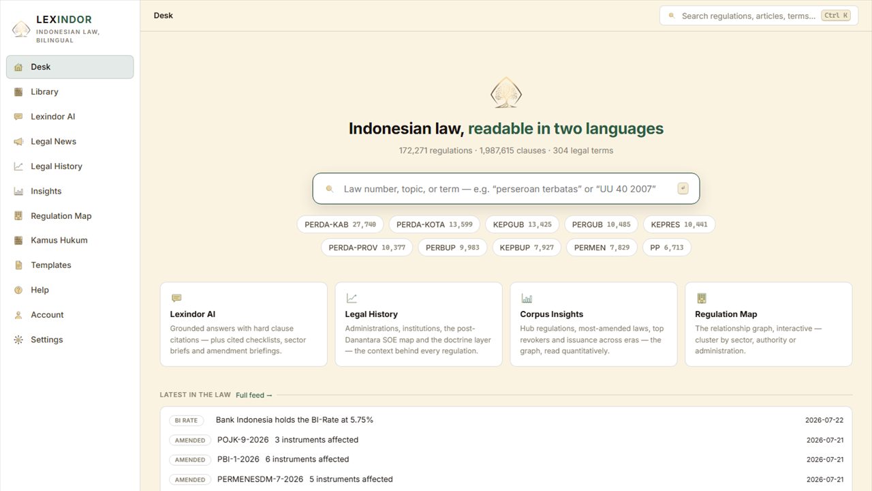Filter by KEPRES chip
Image resolution: width=872 pixels, height=491 pixels.
tap(679, 224)
